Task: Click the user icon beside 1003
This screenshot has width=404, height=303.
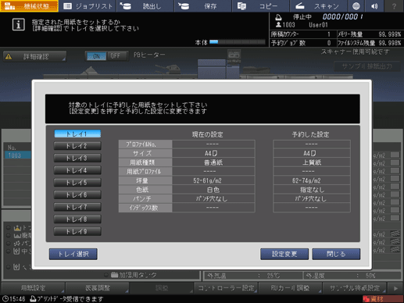Action: (x=278, y=24)
